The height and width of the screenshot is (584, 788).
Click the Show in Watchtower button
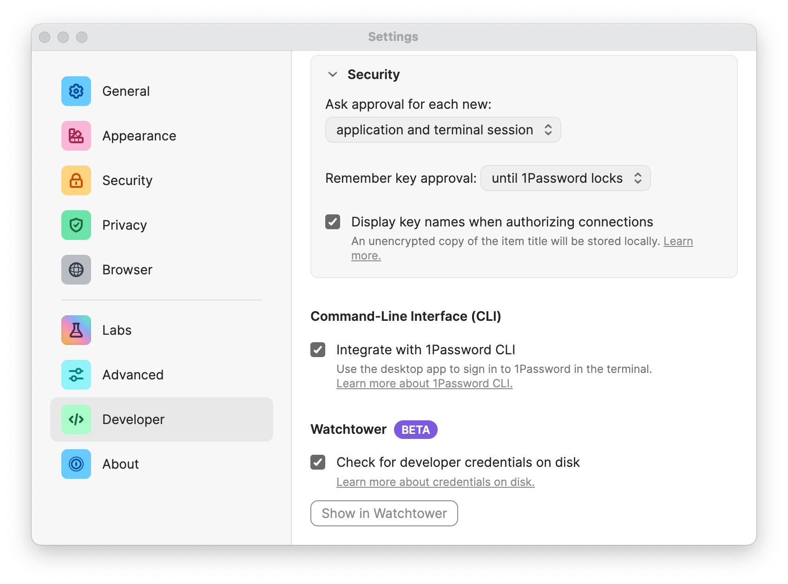384,513
